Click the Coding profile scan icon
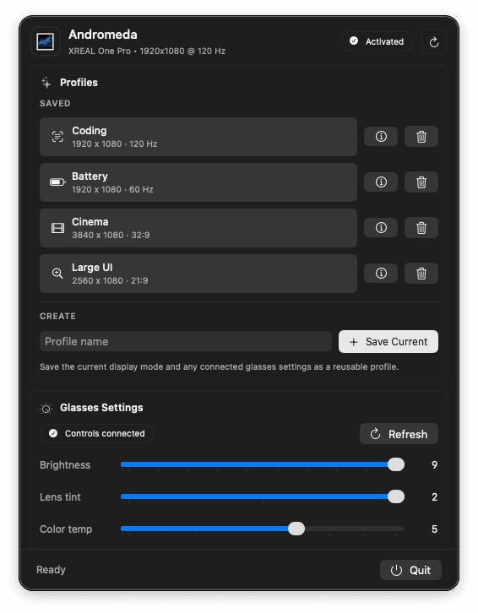Viewport: 478px width, 613px height. 57,137
